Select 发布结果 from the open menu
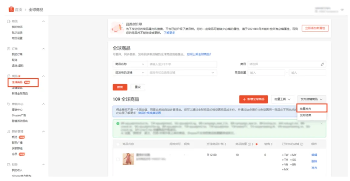Viewport: 350px width, 181px height. [x=306, y=116]
